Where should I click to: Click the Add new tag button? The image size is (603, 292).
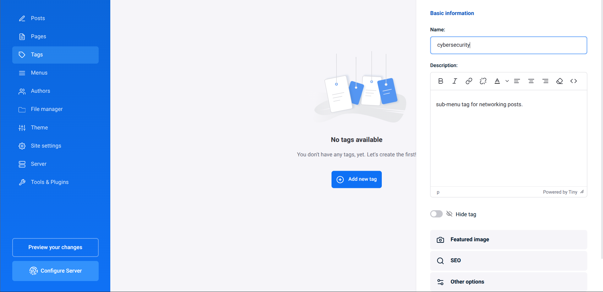coord(356,179)
